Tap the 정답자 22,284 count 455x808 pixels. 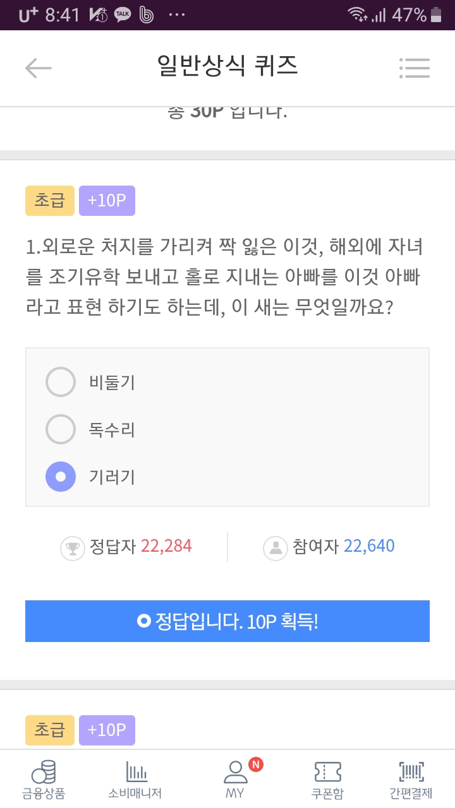point(166,546)
